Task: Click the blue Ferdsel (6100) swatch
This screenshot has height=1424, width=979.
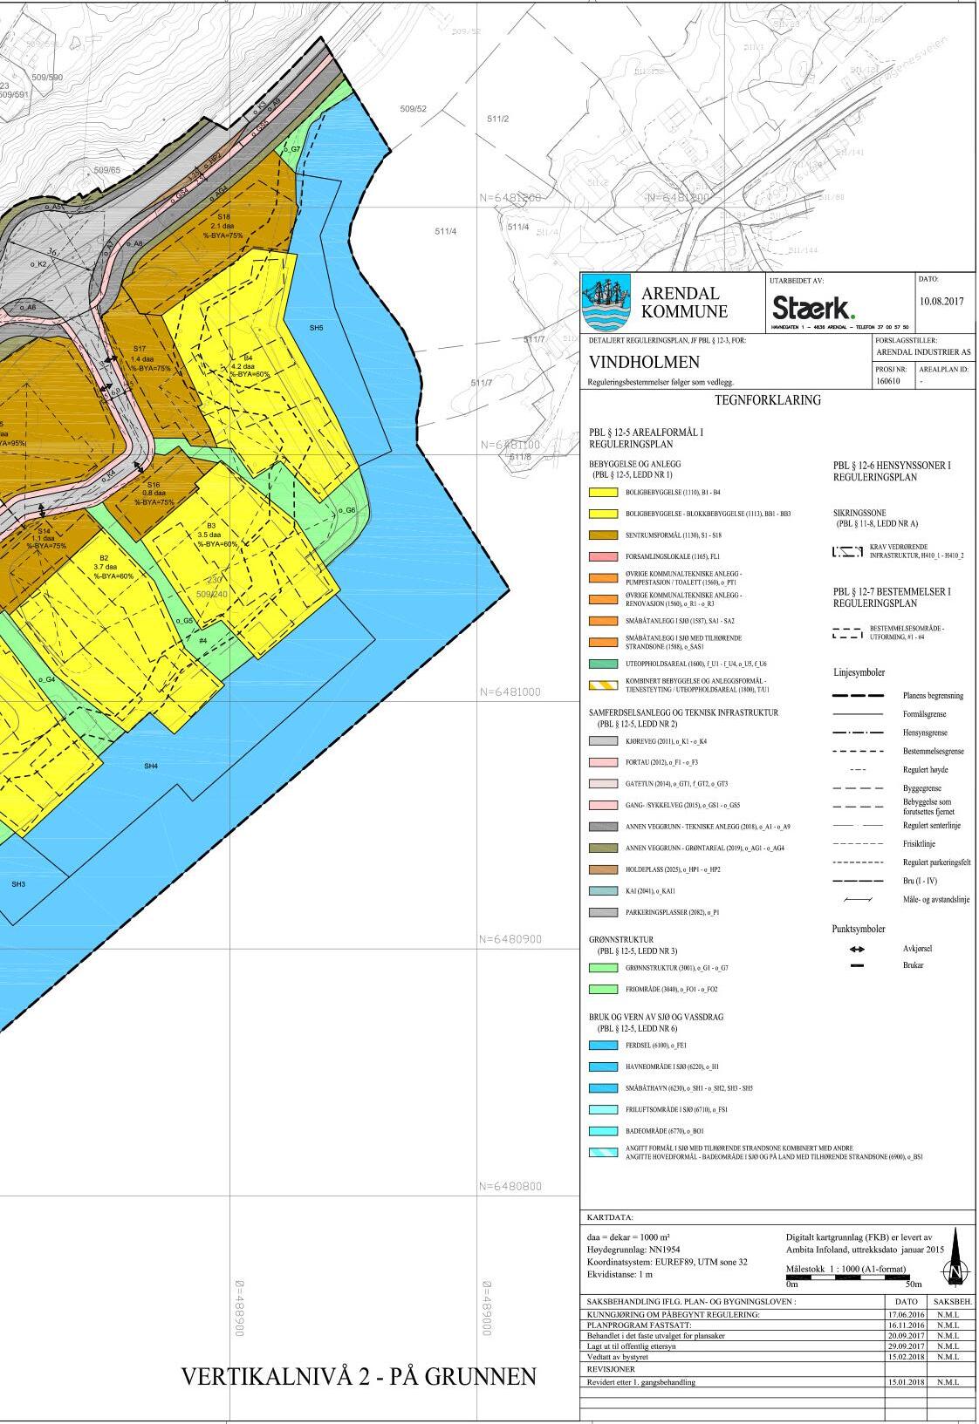Action: [x=604, y=1045]
